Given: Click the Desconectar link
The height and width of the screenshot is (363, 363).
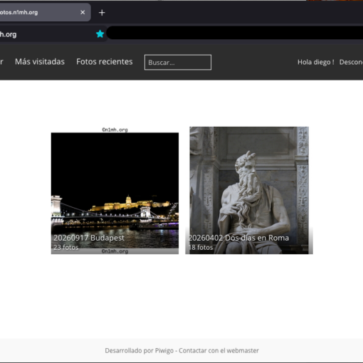Looking at the screenshot, I should click(351, 62).
